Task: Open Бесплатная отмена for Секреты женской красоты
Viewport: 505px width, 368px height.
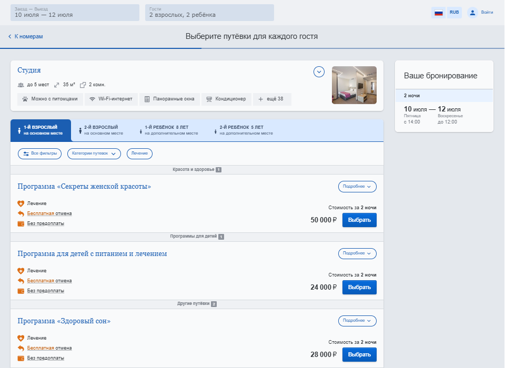Action: (x=49, y=214)
